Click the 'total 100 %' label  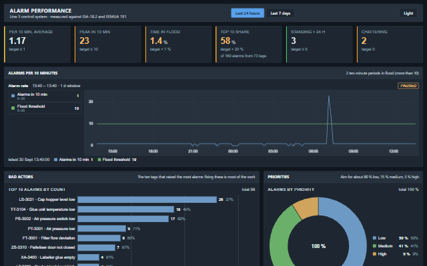click(x=409, y=190)
